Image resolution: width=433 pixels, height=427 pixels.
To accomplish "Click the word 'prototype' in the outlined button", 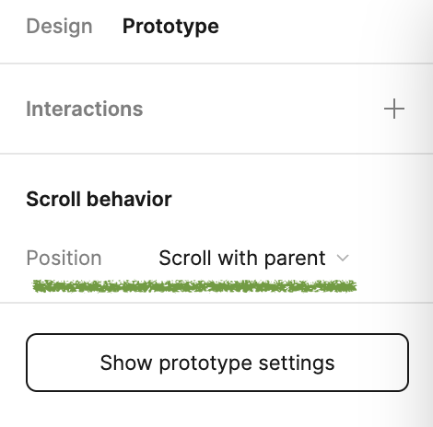I will (205, 364).
